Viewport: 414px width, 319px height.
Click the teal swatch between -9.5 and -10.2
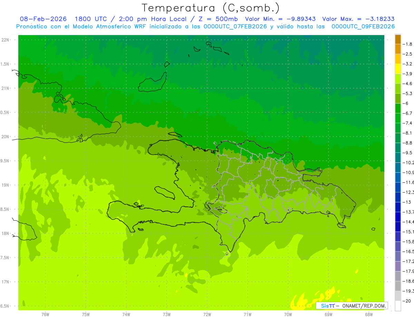coord(398,158)
